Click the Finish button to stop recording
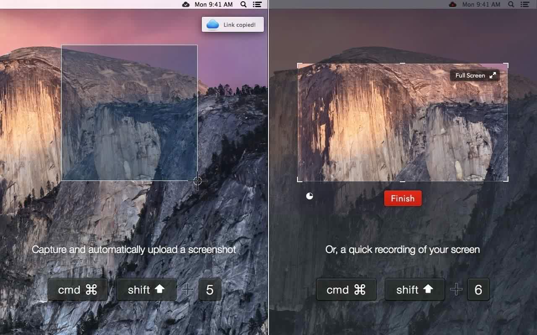 click(x=403, y=198)
